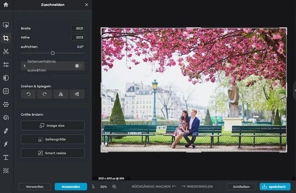Click the speichern button
Image resolution: width=296 pixels, height=193 pixels.
(275, 186)
